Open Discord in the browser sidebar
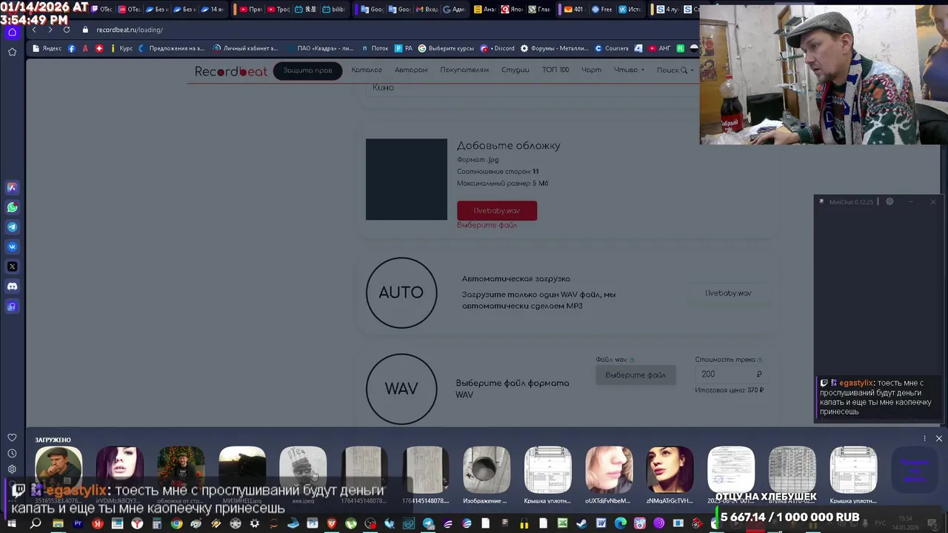Viewport: 948px width, 533px height. [12, 286]
